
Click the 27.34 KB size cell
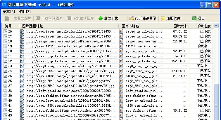click(x=180, y=76)
